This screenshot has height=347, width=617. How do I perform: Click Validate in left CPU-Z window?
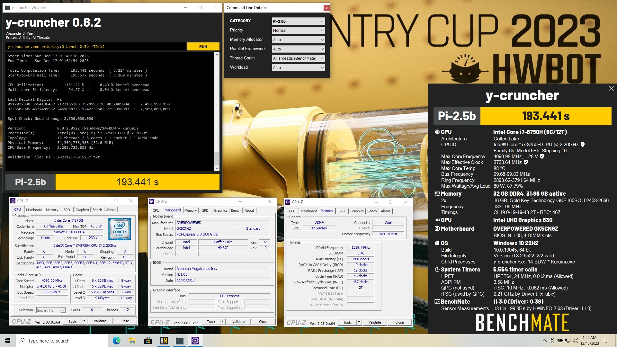[100, 321]
